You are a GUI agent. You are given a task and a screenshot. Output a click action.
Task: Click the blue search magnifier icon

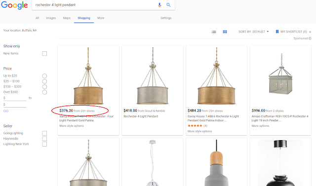point(168,5)
